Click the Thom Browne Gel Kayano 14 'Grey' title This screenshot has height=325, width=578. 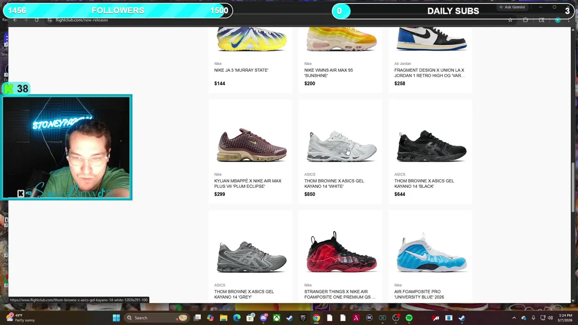point(244,294)
